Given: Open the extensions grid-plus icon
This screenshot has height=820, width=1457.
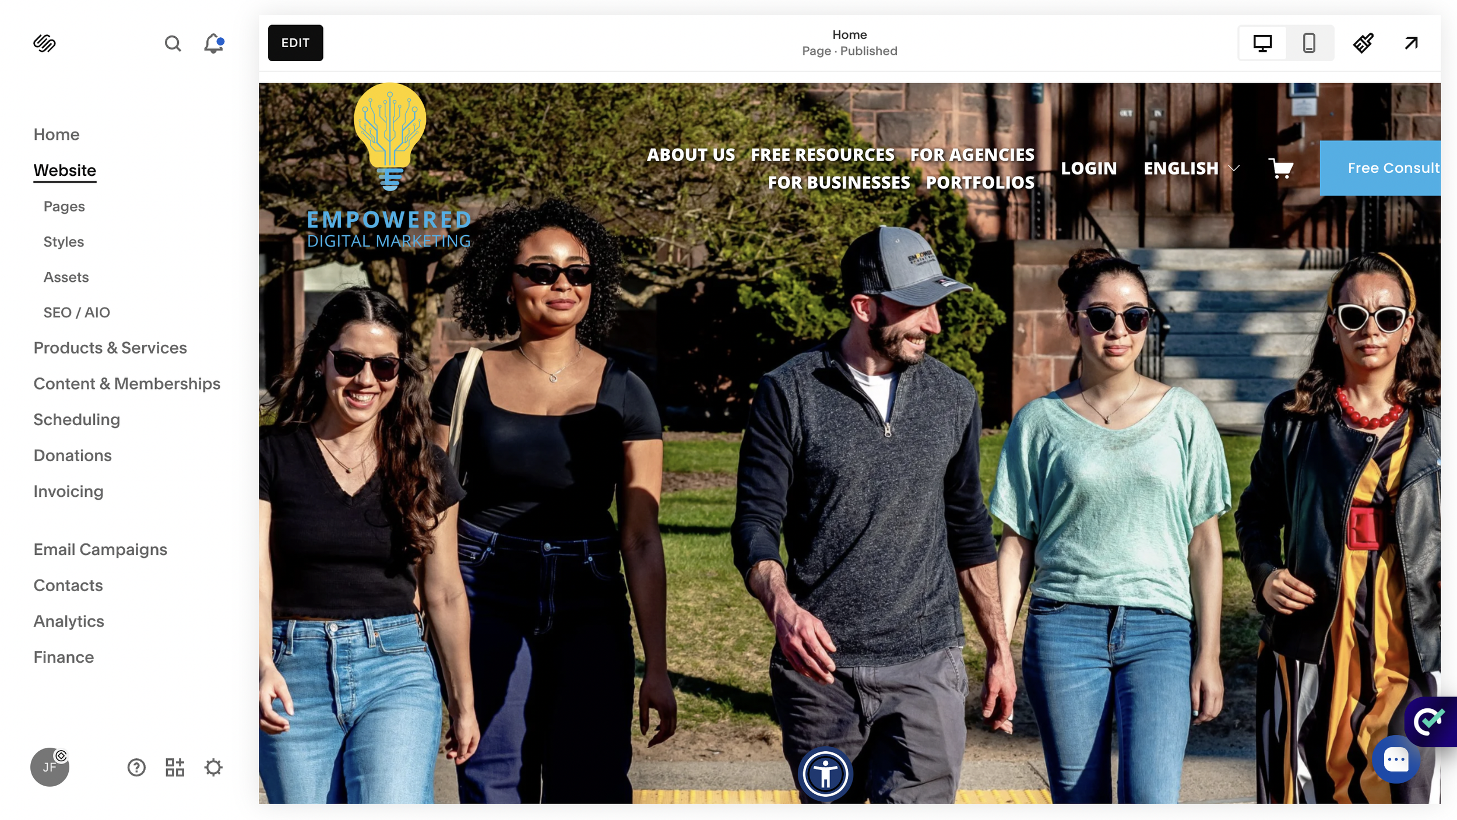Looking at the screenshot, I should (175, 768).
